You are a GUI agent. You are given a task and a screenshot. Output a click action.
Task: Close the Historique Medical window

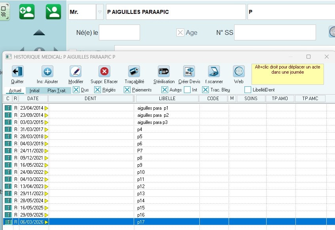coord(326,57)
